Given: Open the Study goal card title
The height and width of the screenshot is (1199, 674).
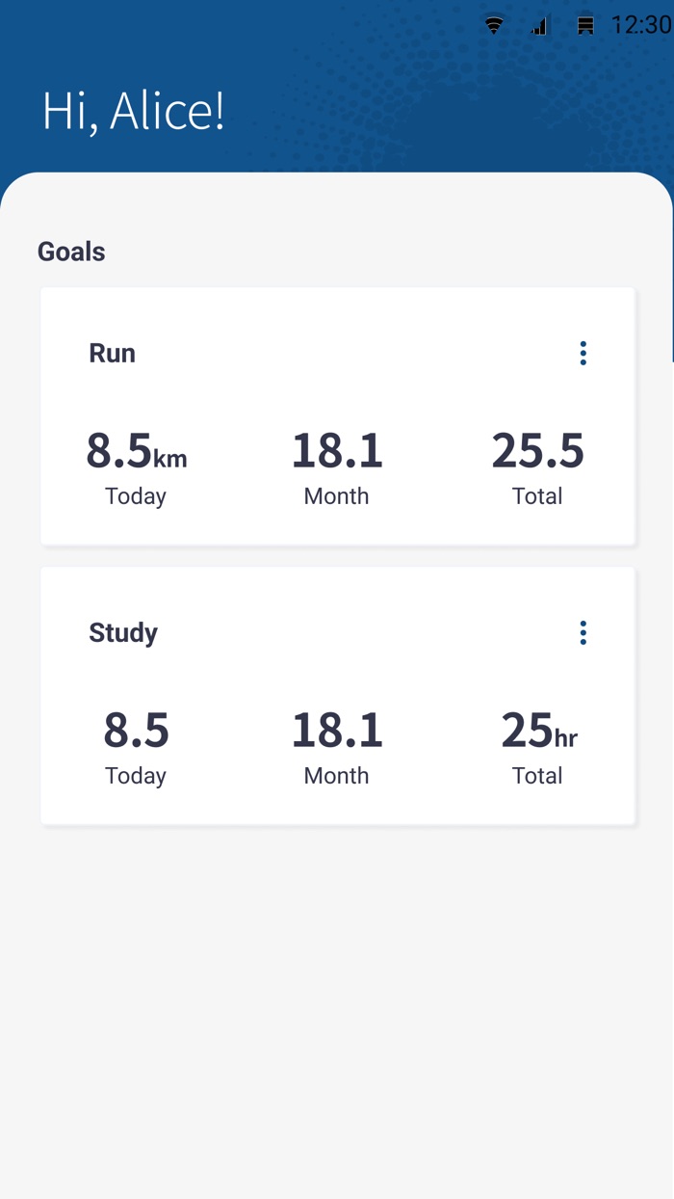Looking at the screenshot, I should point(123,632).
